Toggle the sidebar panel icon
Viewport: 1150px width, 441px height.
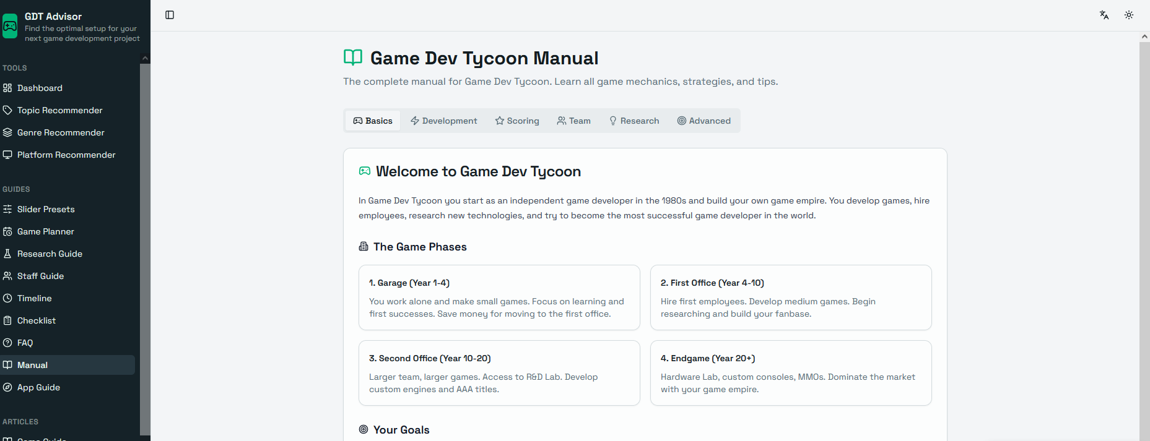tap(170, 15)
